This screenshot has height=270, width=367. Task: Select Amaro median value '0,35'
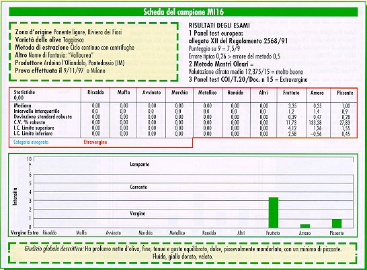tap(317, 105)
